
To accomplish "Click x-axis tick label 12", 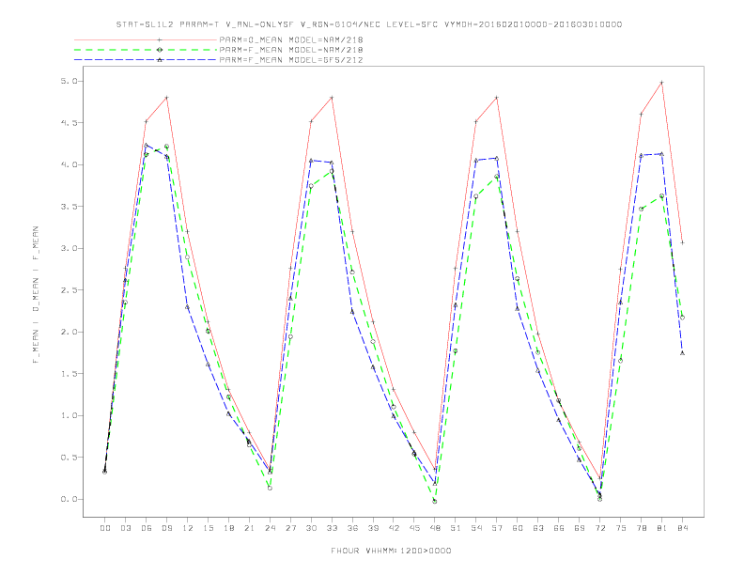I will [x=188, y=528].
